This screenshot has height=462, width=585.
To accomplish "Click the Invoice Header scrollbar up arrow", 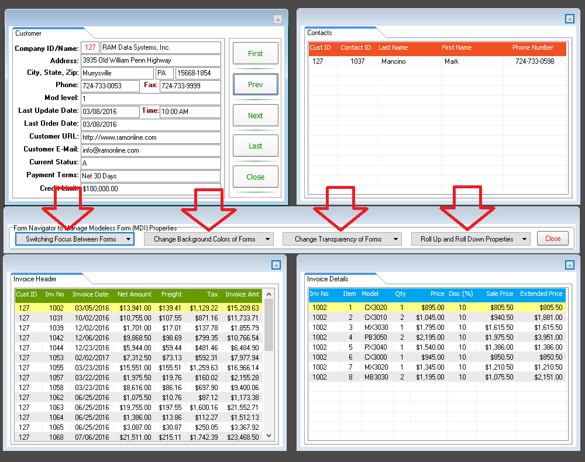I will 269,295.
